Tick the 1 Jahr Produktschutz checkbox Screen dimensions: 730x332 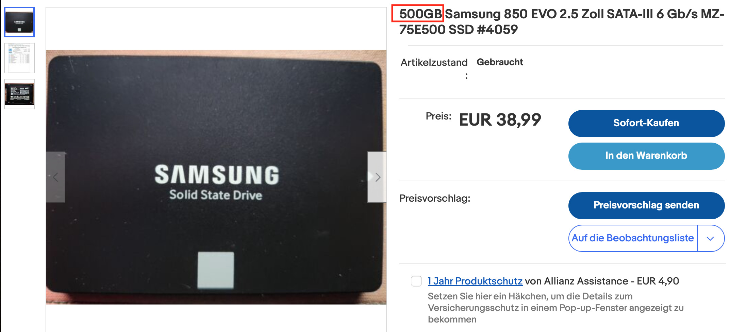(x=416, y=281)
